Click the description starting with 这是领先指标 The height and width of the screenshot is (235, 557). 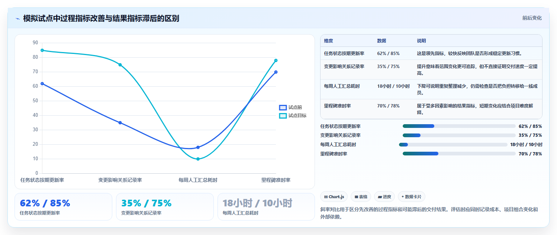tap(470, 54)
